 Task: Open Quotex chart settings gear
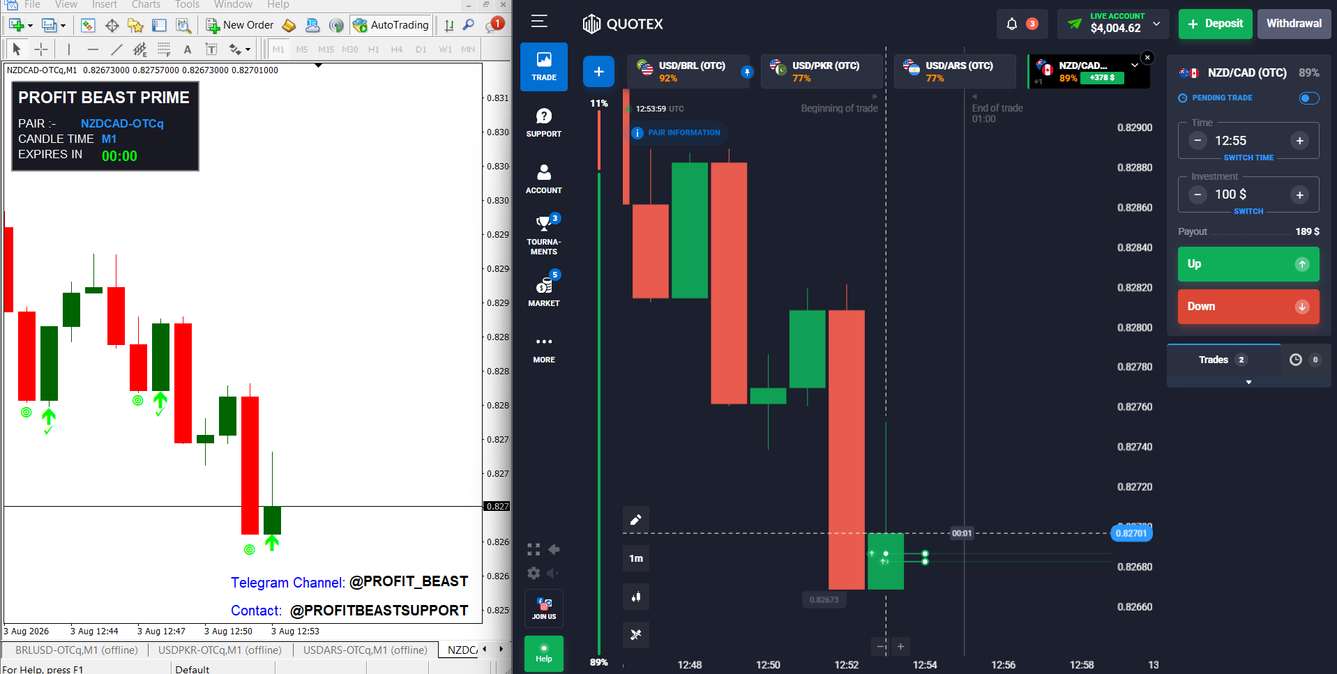(x=534, y=573)
